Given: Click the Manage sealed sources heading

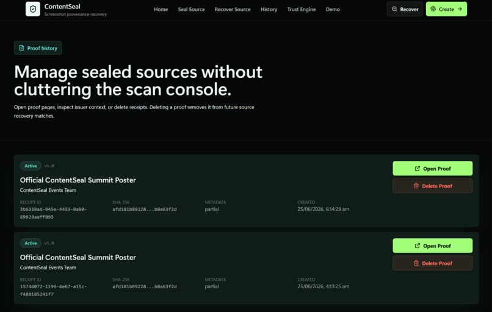Looking at the screenshot, I should tap(138, 80).
